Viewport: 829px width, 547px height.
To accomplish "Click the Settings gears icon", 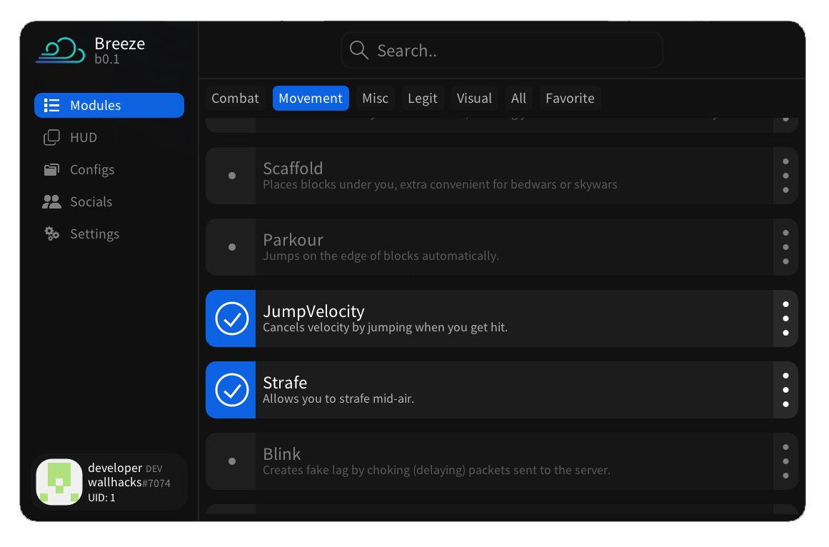I will coord(51,234).
